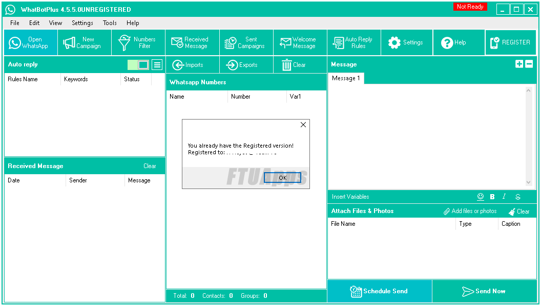This screenshot has height=306, width=541.
Task: Sort received messages by Sender
Action: point(95,180)
